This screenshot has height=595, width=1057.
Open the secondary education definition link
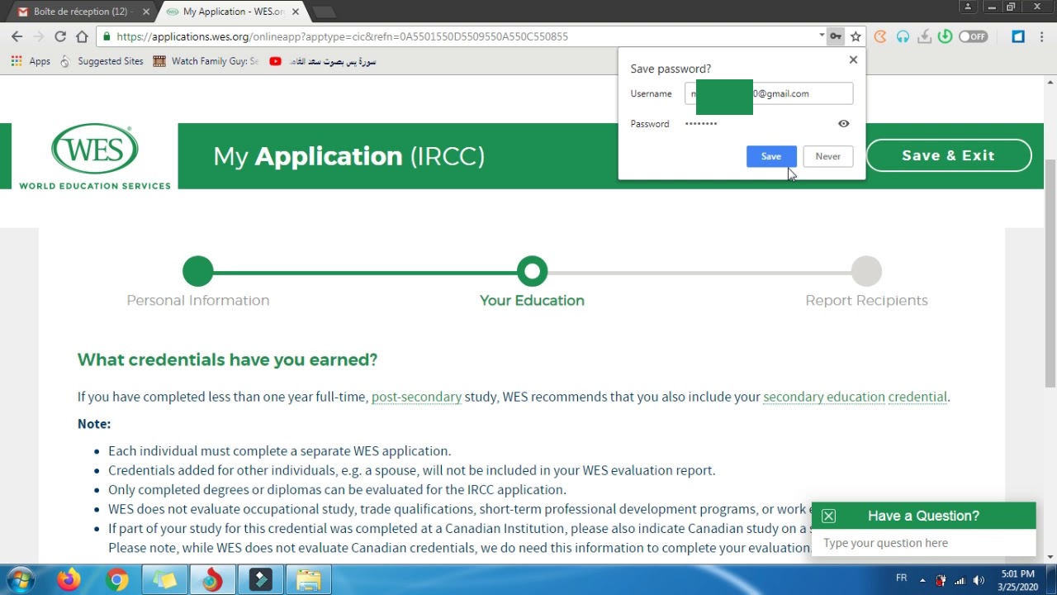[x=824, y=397]
